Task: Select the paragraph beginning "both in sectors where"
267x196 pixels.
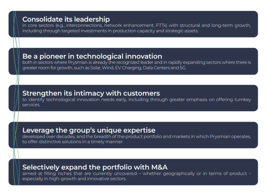Action: coord(136,65)
